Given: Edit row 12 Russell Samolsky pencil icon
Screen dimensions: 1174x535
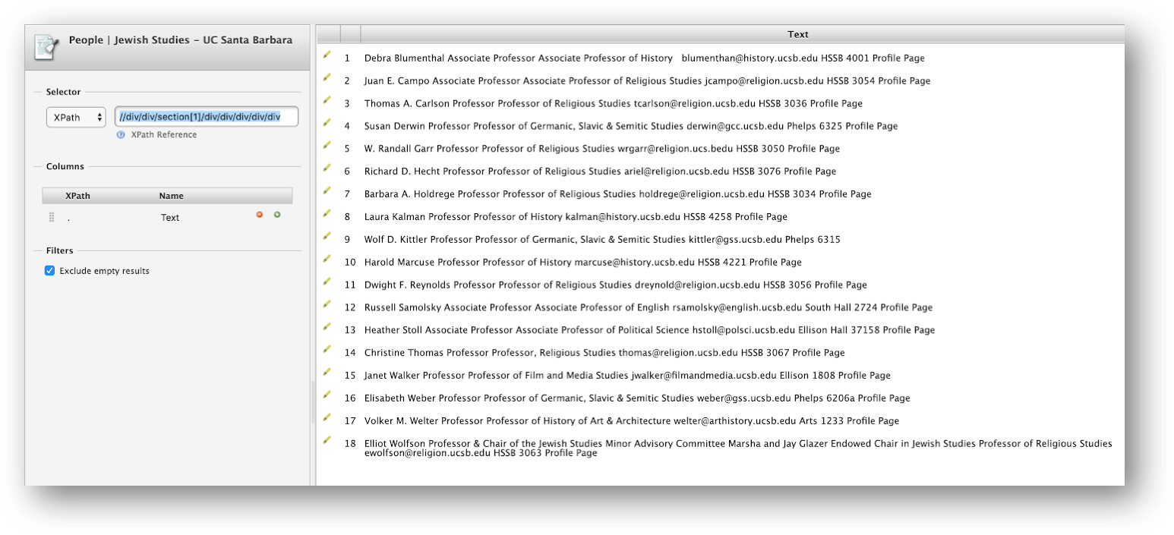Looking at the screenshot, I should 327,304.
